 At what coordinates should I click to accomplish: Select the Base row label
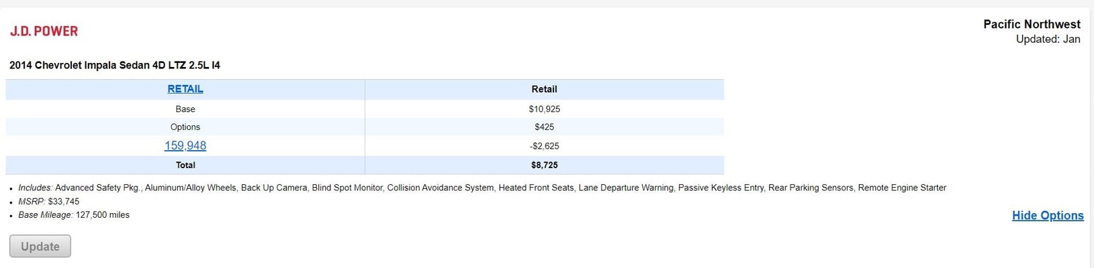pyautogui.click(x=185, y=109)
